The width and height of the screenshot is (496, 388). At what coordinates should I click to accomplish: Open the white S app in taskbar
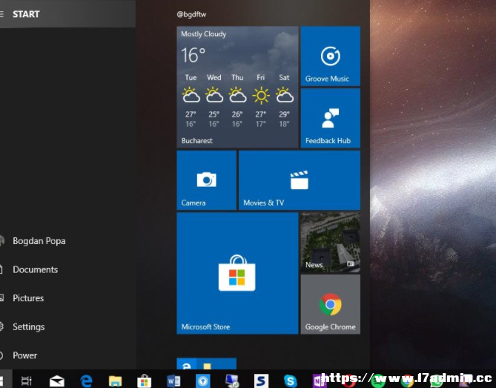[x=261, y=381]
